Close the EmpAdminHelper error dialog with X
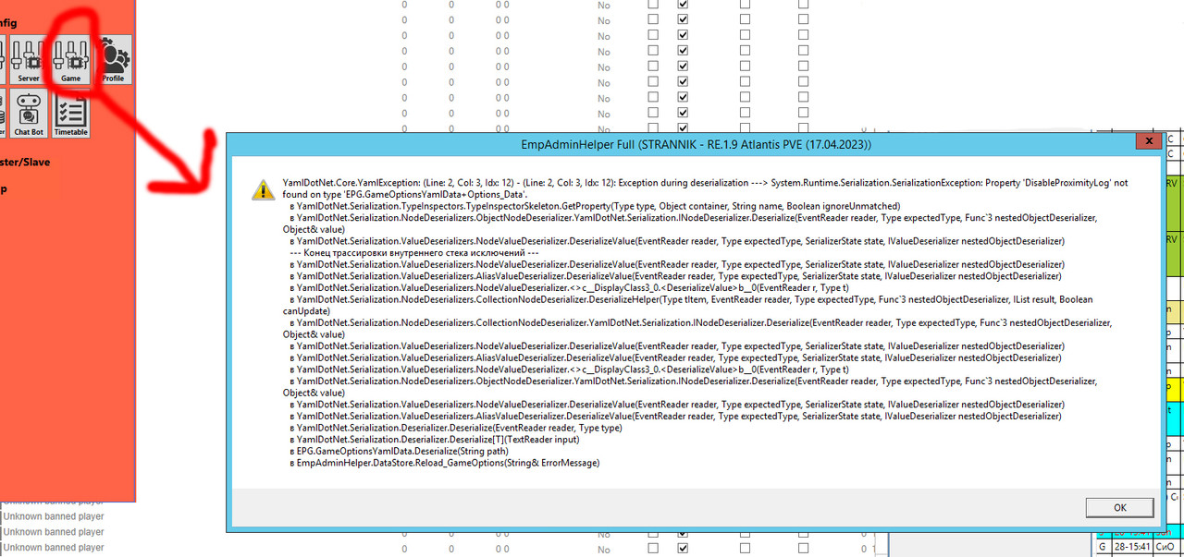1184x557 pixels. click(1147, 143)
